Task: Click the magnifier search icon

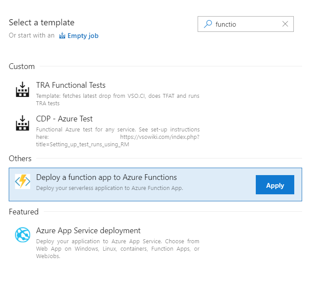Action: 208,24
